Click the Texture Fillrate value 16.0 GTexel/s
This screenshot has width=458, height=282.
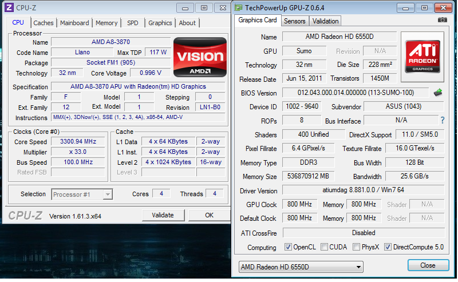click(x=414, y=148)
